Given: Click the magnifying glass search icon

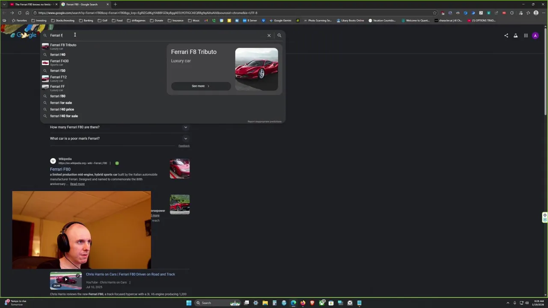Looking at the screenshot, I should [279, 36].
